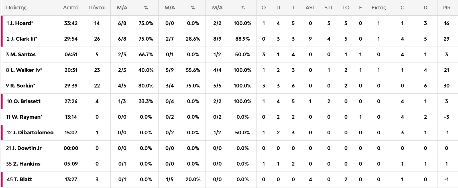Open player J. Hoard's profile link
The image size is (458, 188).
21,23
